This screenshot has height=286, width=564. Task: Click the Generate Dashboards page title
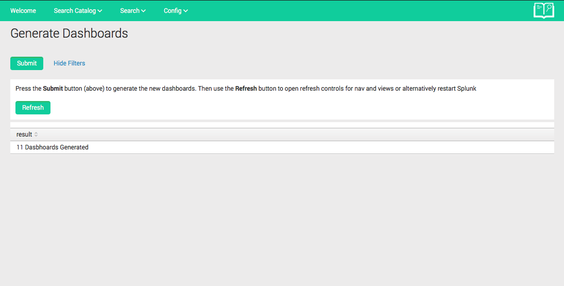69,33
